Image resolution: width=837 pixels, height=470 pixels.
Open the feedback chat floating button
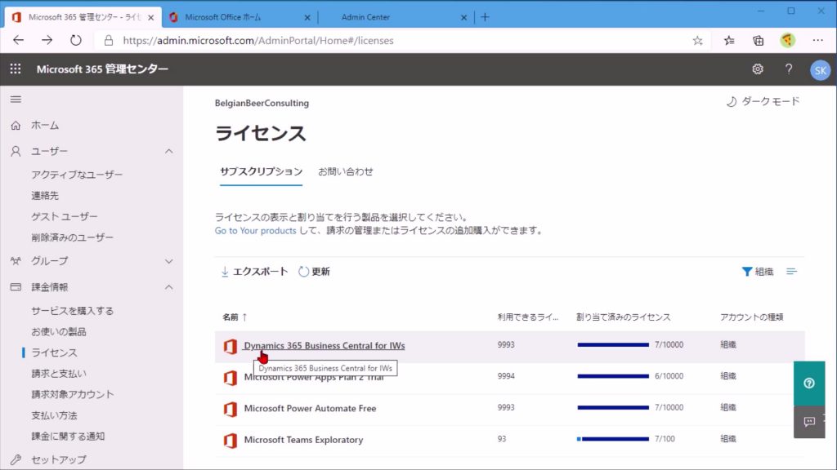(x=809, y=422)
